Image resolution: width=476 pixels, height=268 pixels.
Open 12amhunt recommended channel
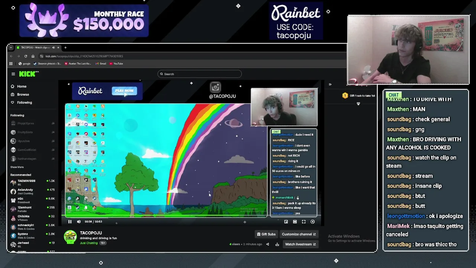pyautogui.click(x=32, y=209)
